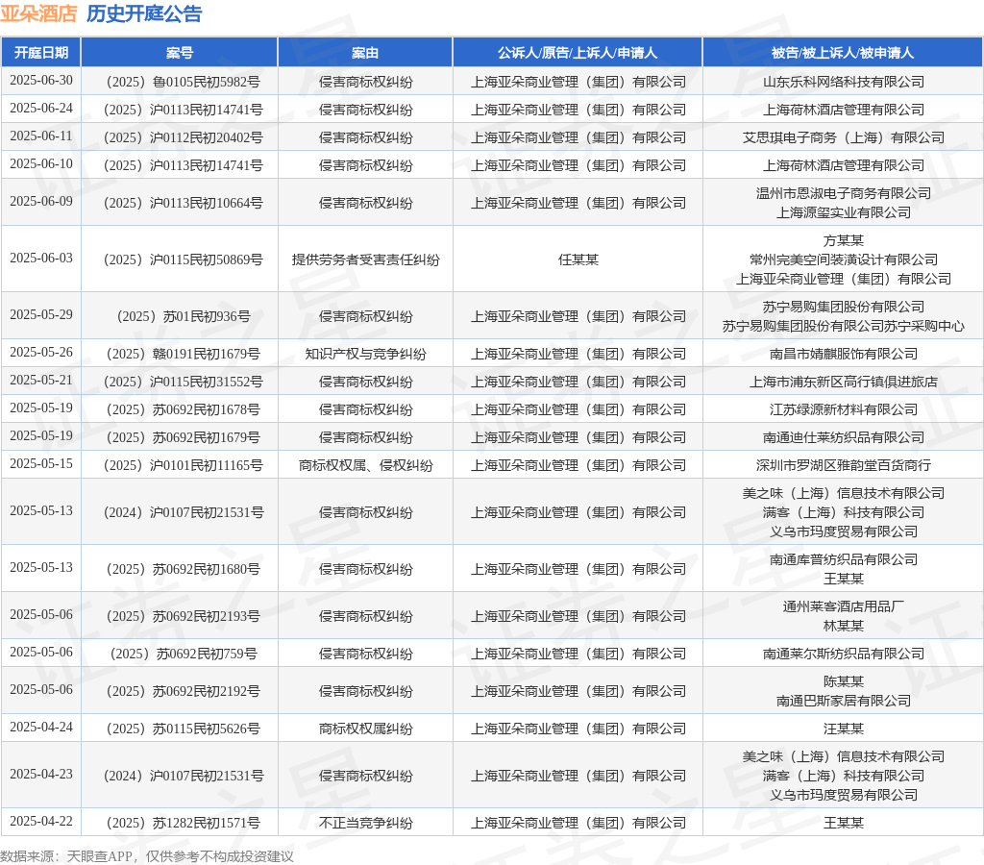Image resolution: width=984 pixels, height=865 pixels.
Task: Select case number 苏0692民初2192号
Action: pos(183,691)
